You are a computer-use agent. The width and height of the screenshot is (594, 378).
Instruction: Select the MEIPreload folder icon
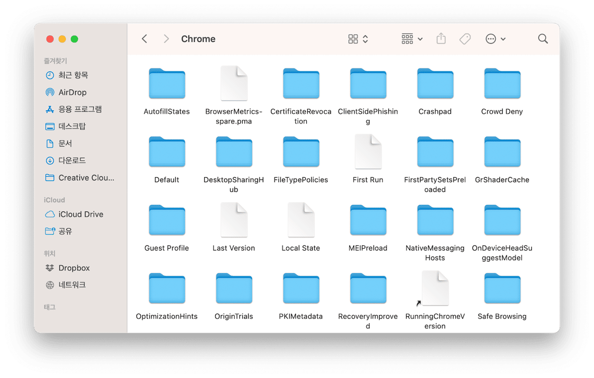[x=368, y=220]
